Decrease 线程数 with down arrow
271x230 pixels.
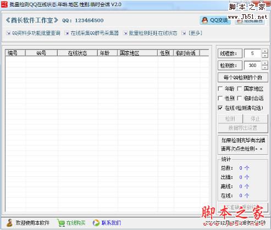tap(265, 55)
